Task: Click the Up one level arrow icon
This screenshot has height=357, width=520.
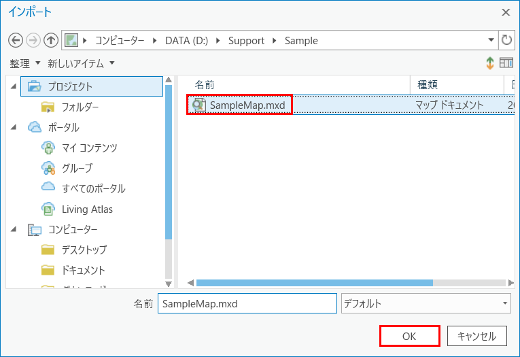Action: [x=51, y=40]
